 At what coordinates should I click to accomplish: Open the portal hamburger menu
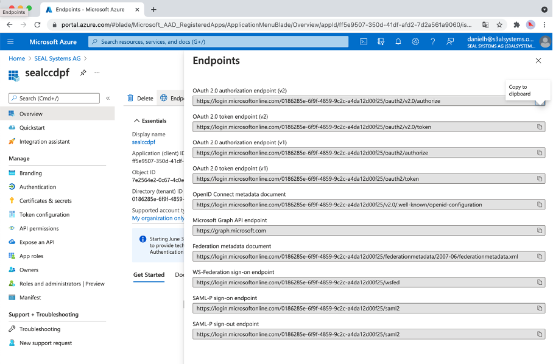[10, 41]
